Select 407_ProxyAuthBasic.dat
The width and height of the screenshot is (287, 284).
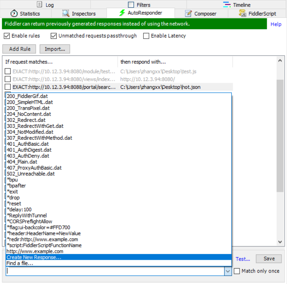(x=118, y=168)
